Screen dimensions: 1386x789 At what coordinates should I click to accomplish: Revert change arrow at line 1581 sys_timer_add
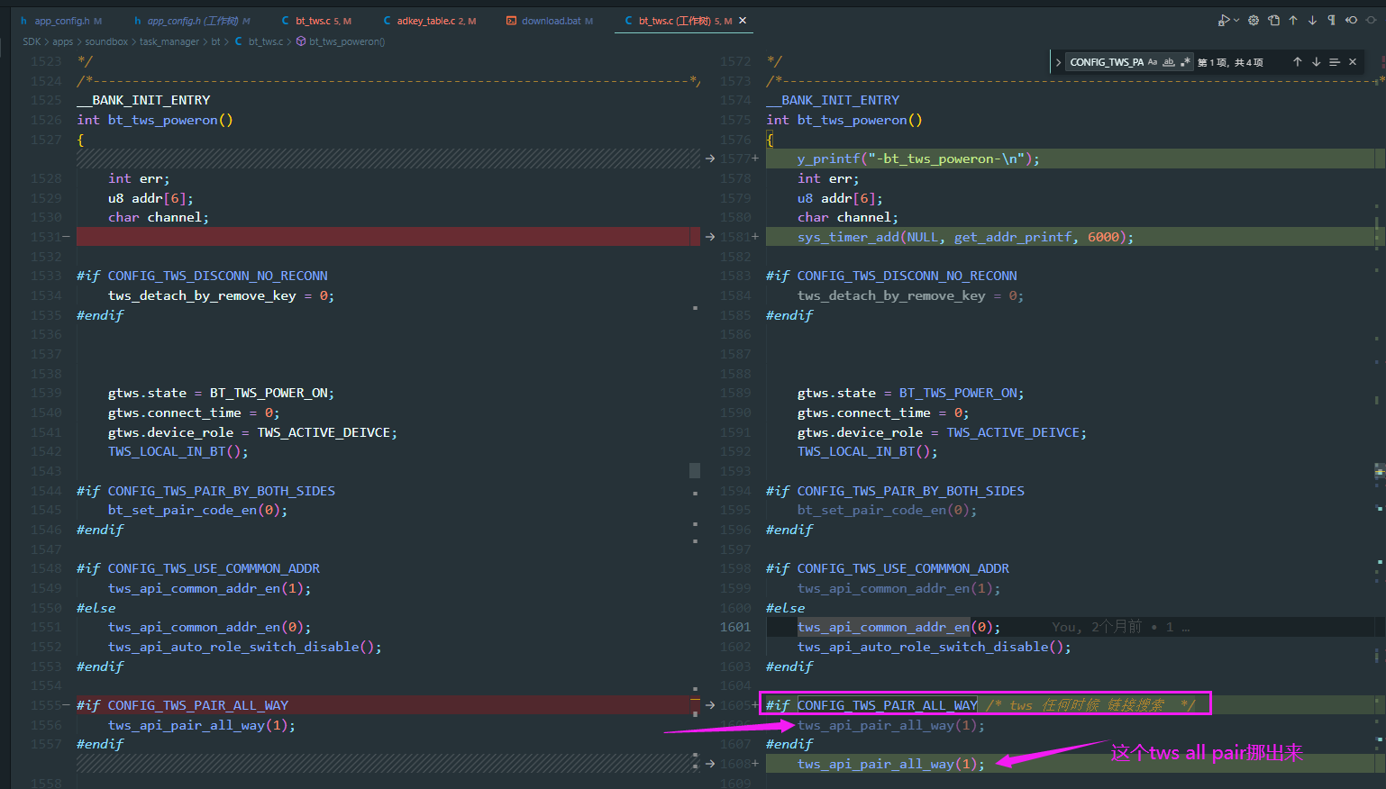[710, 237]
